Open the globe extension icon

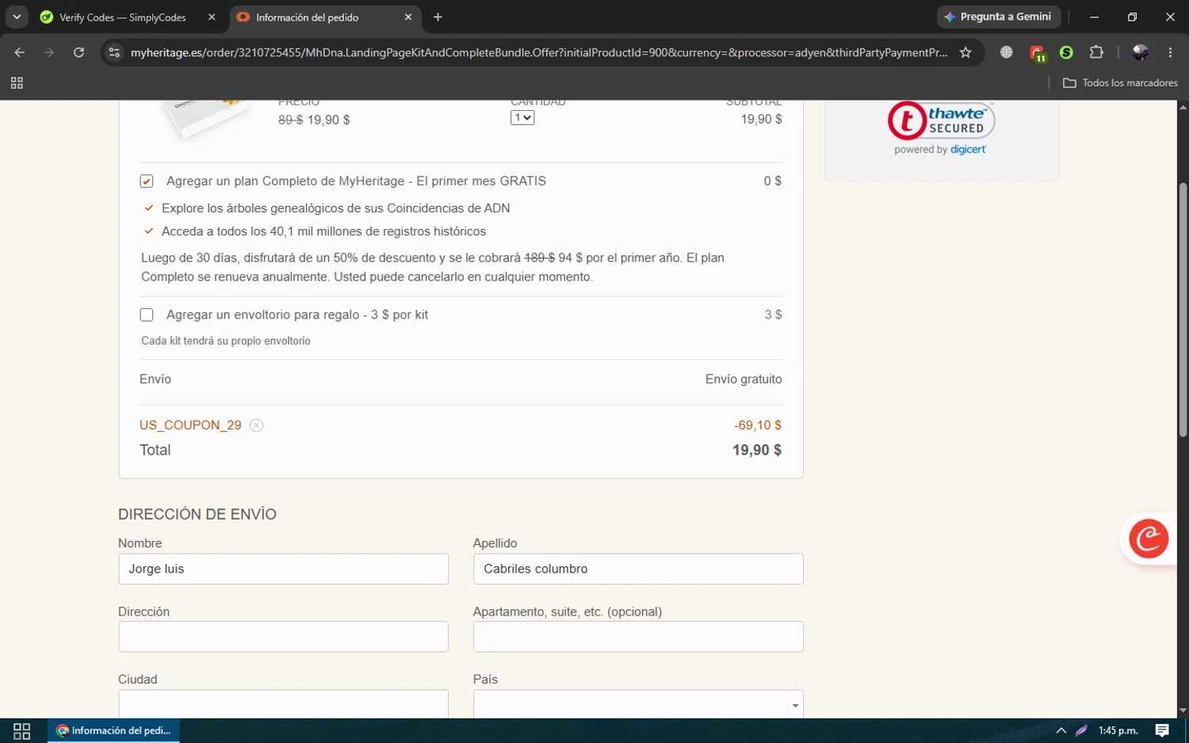coord(1006,52)
